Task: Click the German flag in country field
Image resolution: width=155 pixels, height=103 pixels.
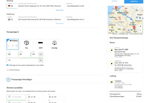Action: 9,6
